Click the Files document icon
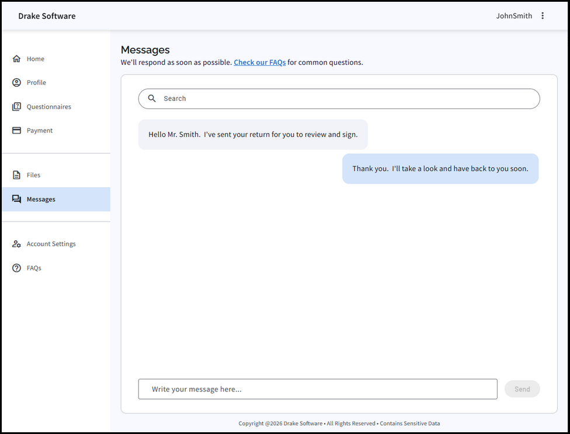The height and width of the screenshot is (434, 570). point(16,175)
